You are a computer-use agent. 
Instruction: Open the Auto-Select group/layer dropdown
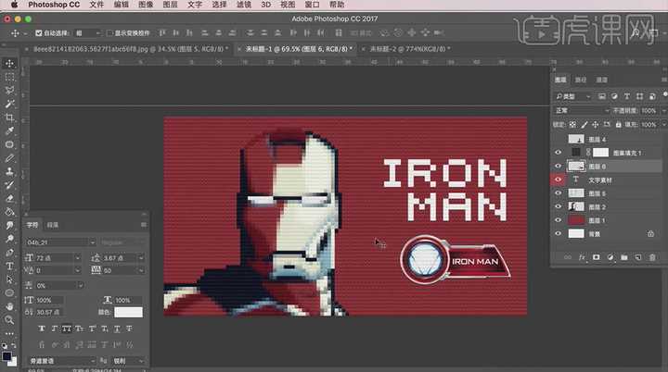click(88, 32)
